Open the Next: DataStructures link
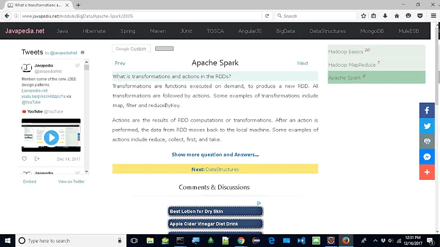Image resolution: width=440 pixels, height=247 pixels. (x=215, y=169)
